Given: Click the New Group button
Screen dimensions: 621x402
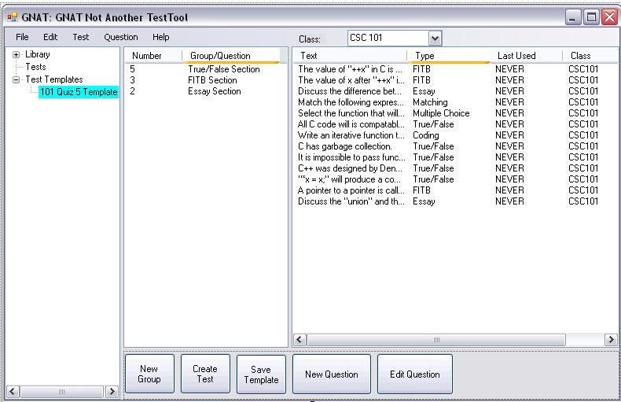Looking at the screenshot, I should (149, 374).
